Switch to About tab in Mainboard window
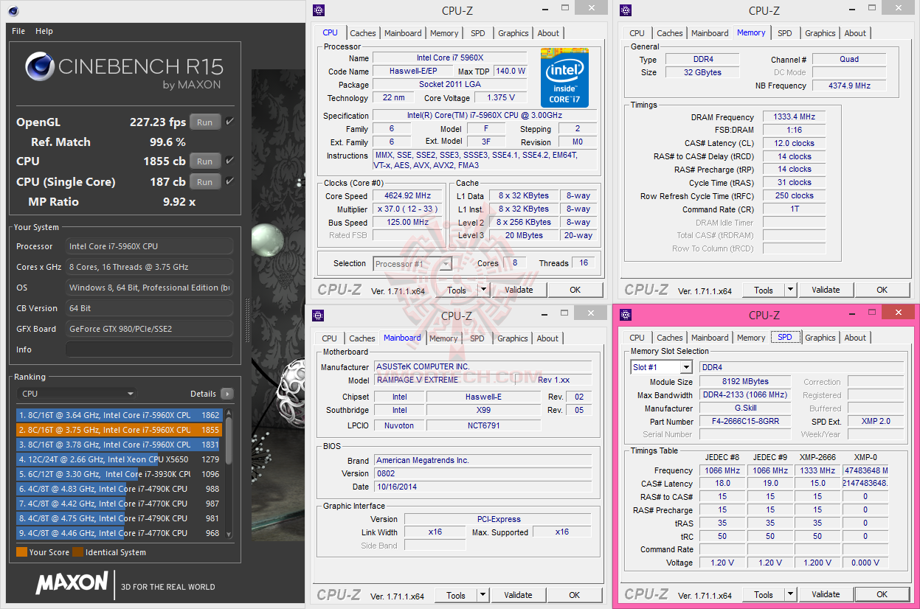The width and height of the screenshot is (920, 609). click(x=547, y=338)
